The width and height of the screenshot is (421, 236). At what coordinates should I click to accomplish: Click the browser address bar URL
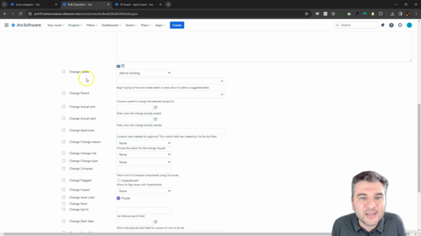click(x=86, y=14)
